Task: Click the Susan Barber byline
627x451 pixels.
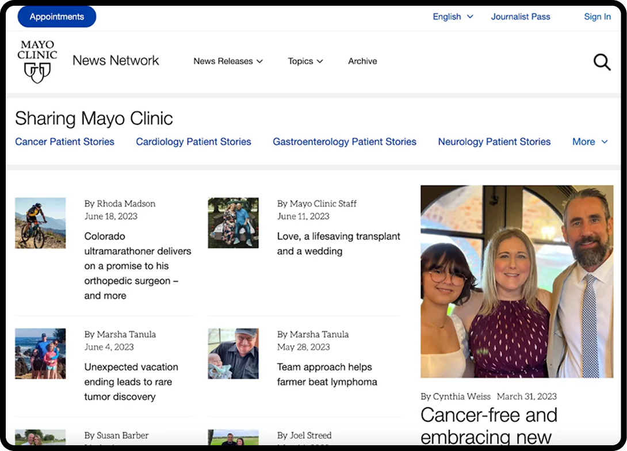Action: coord(116,435)
